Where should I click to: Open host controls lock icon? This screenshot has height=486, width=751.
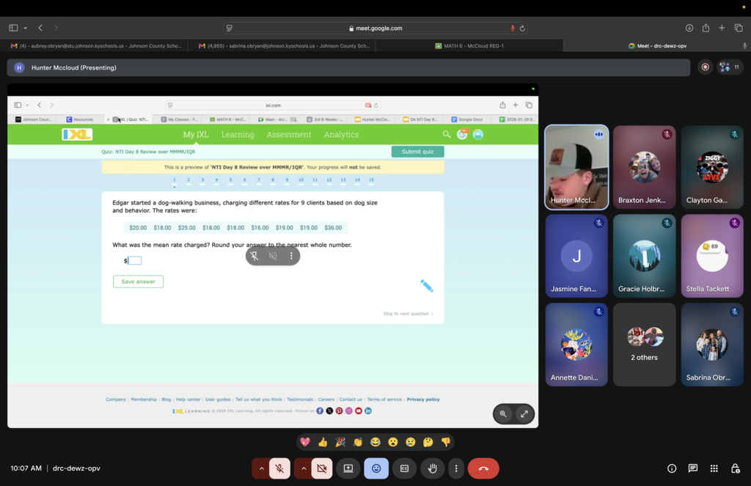[735, 468]
